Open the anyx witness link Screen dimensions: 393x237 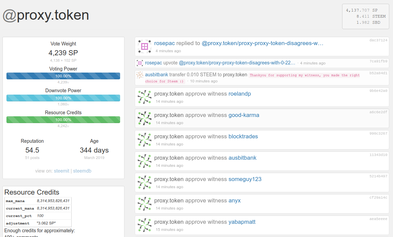pyautogui.click(x=235, y=200)
